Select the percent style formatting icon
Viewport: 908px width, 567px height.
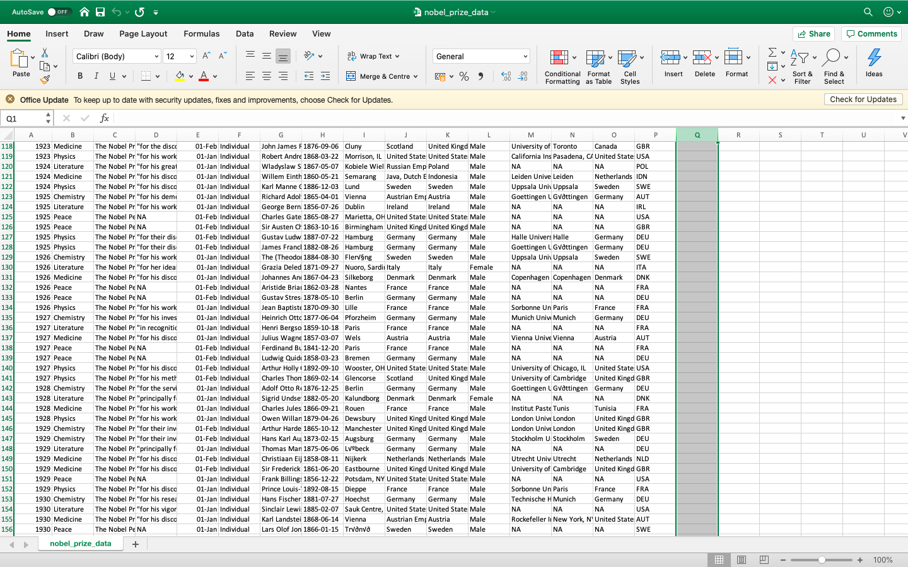coord(464,76)
